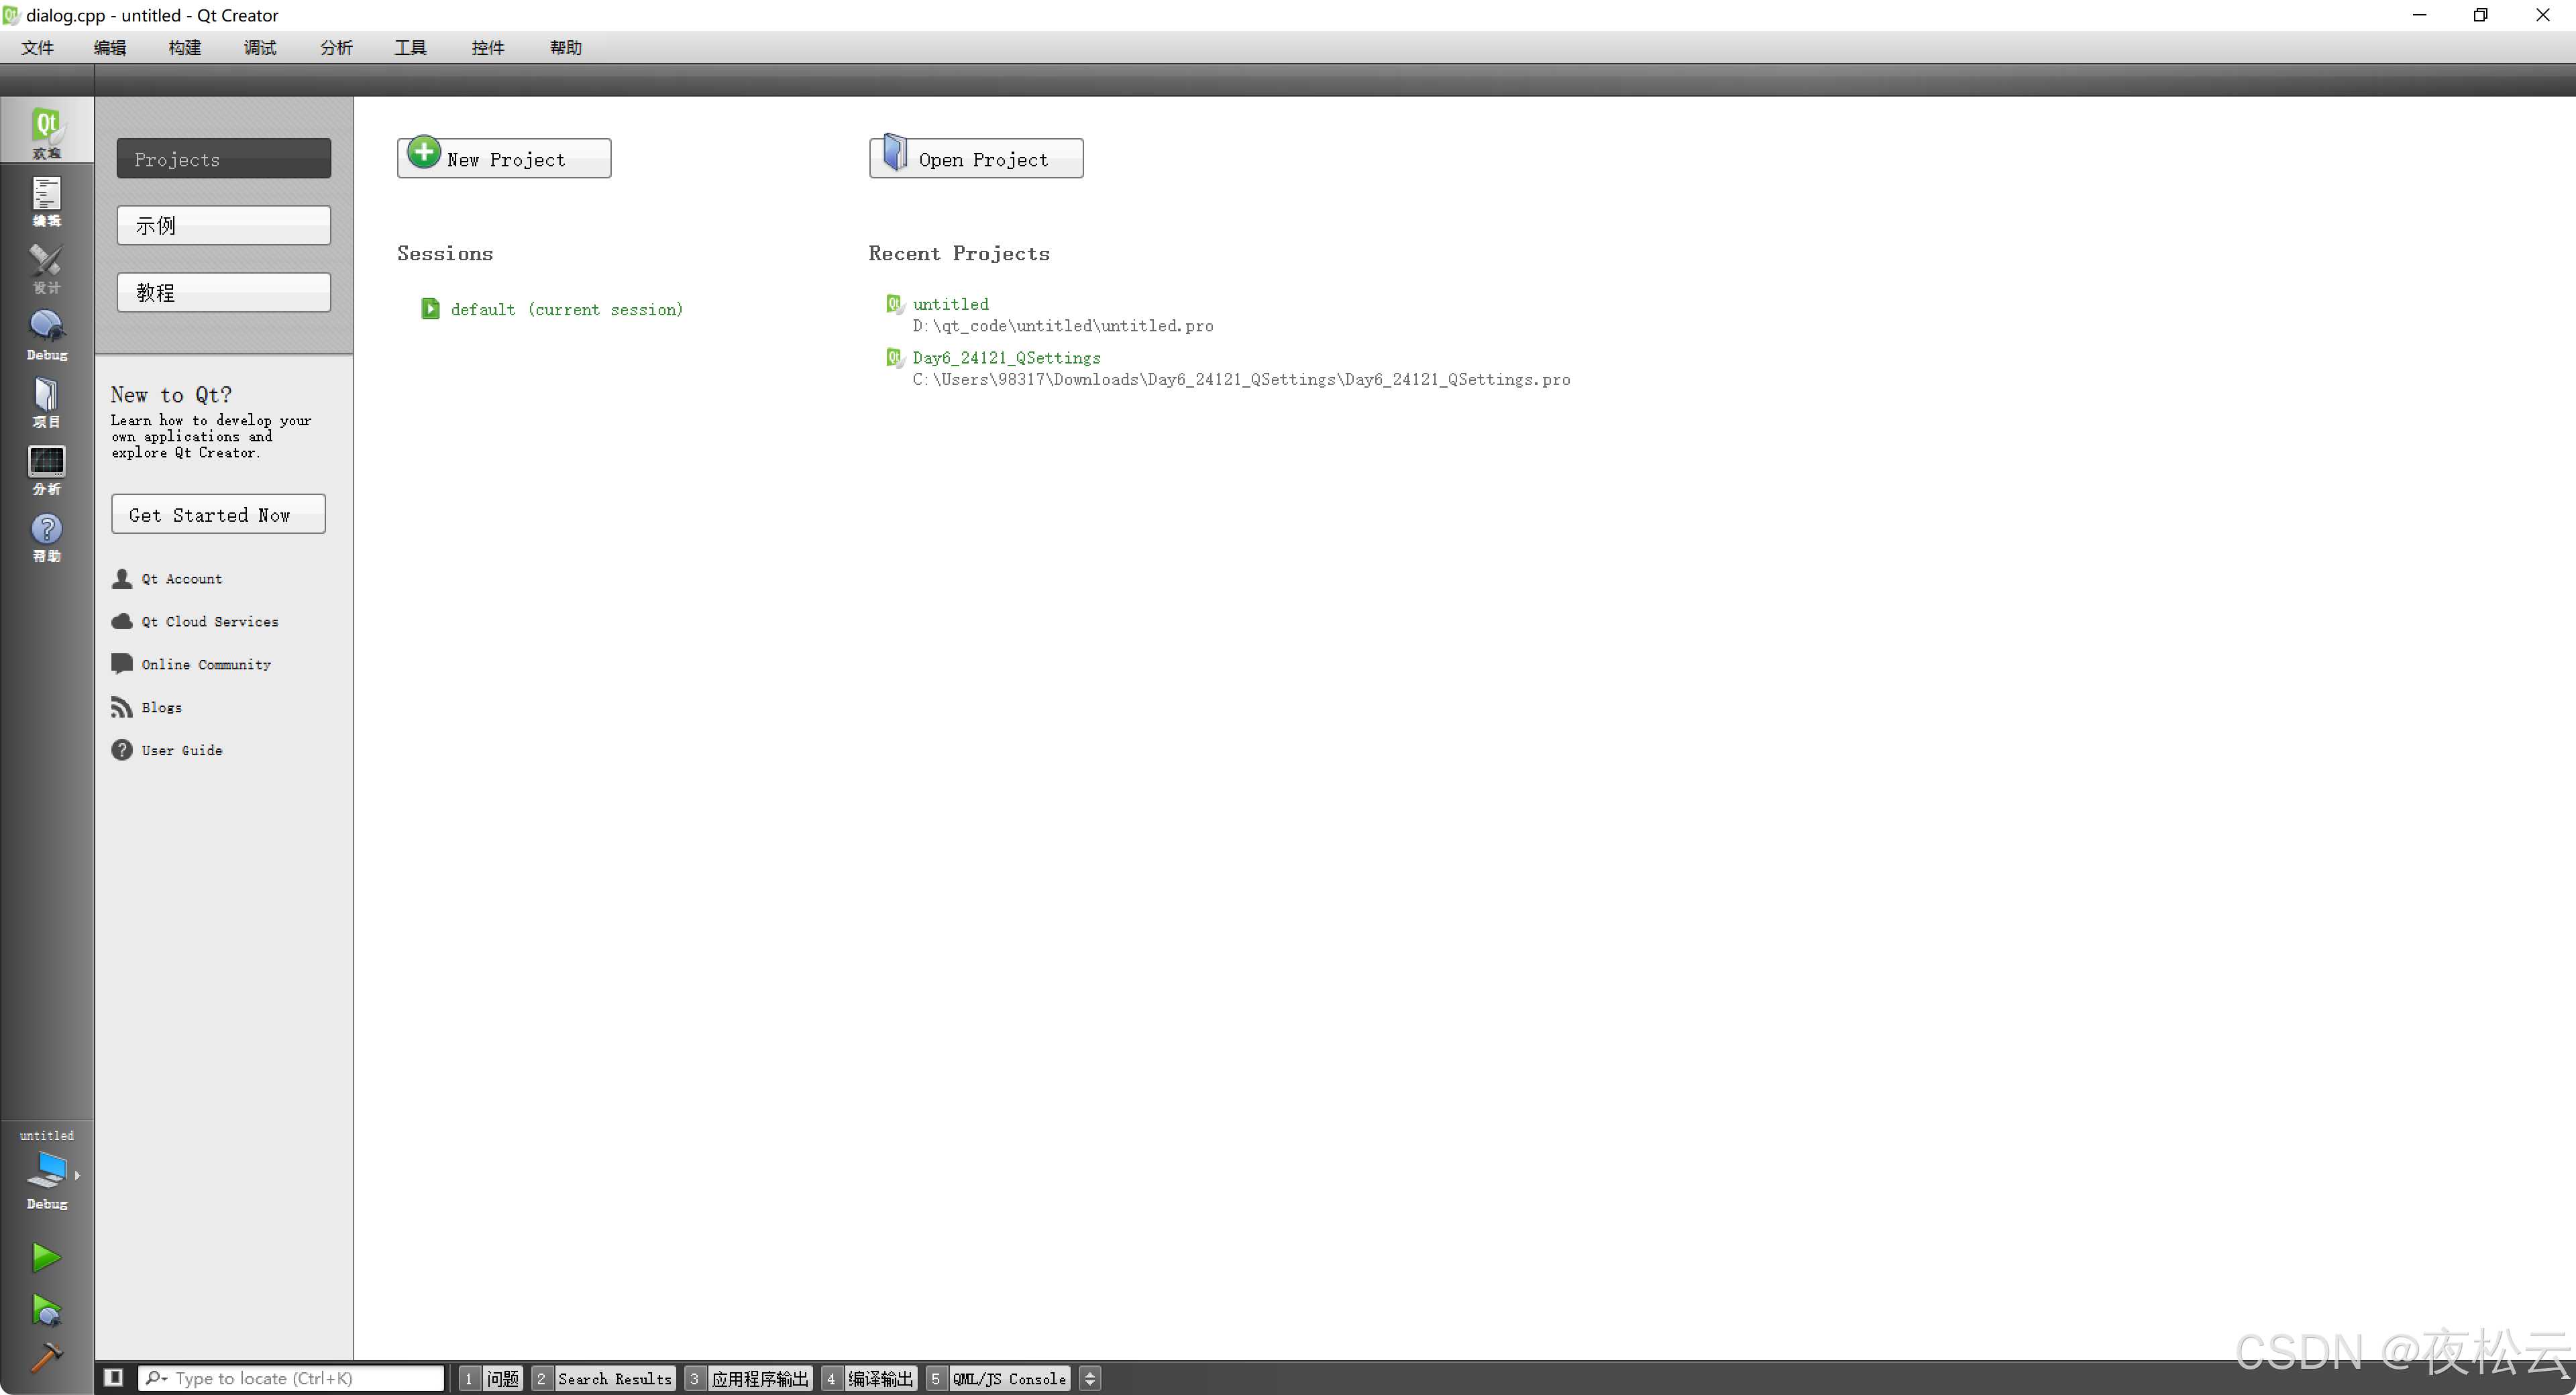Start debugging with run-debug icon
Screen dimensions: 2576x1395
pyautogui.click(x=46, y=1310)
